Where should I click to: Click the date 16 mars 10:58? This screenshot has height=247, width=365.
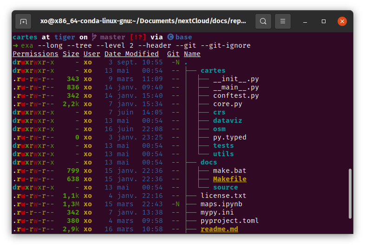(134, 229)
